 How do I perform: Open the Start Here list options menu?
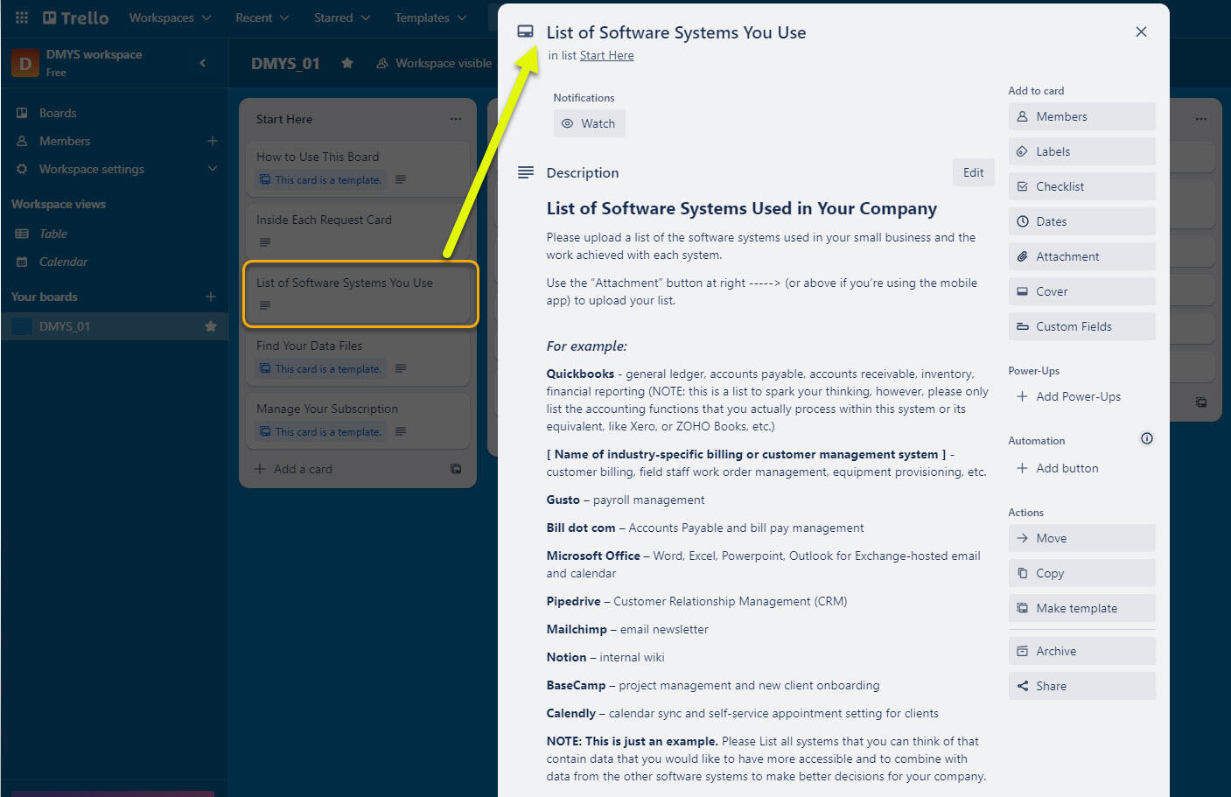[x=455, y=119]
